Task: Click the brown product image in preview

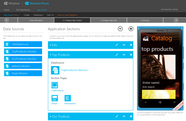Action: pos(159,67)
